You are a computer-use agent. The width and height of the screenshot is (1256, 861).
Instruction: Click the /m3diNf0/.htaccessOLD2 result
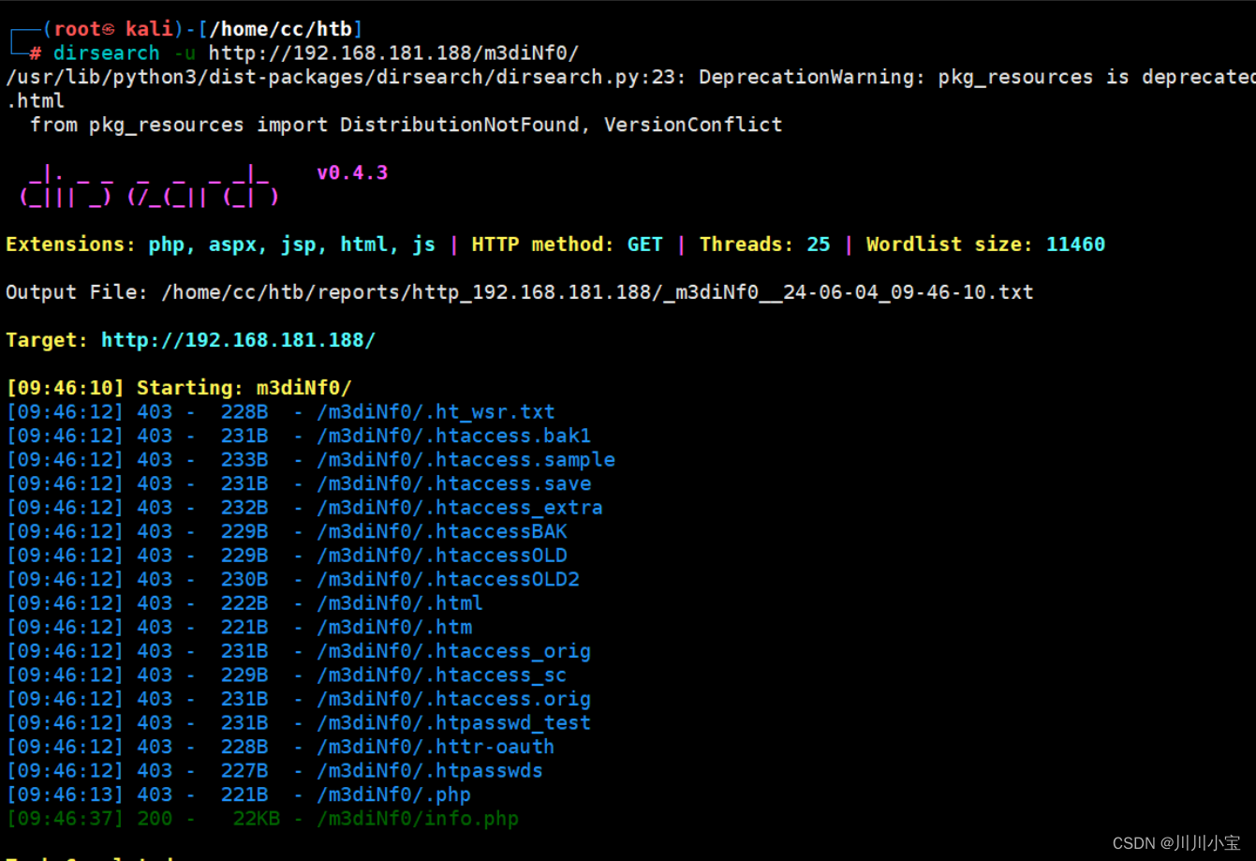pyautogui.click(x=448, y=579)
